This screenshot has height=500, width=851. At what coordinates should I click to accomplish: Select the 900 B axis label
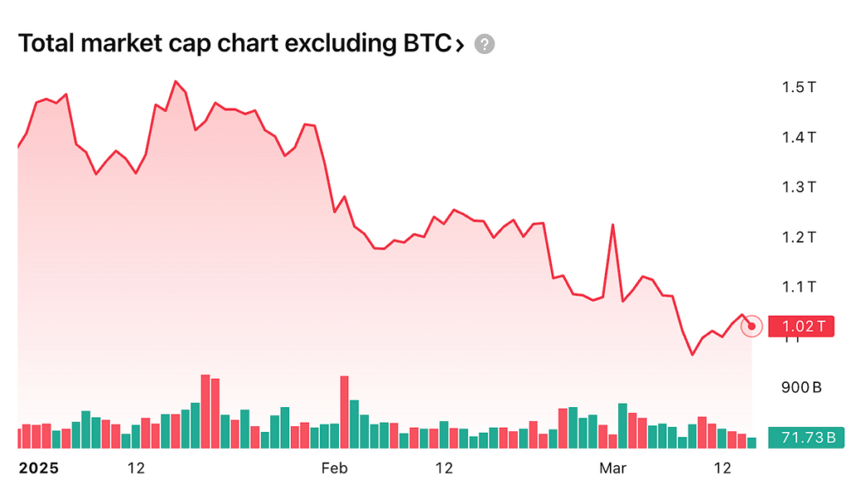800,388
